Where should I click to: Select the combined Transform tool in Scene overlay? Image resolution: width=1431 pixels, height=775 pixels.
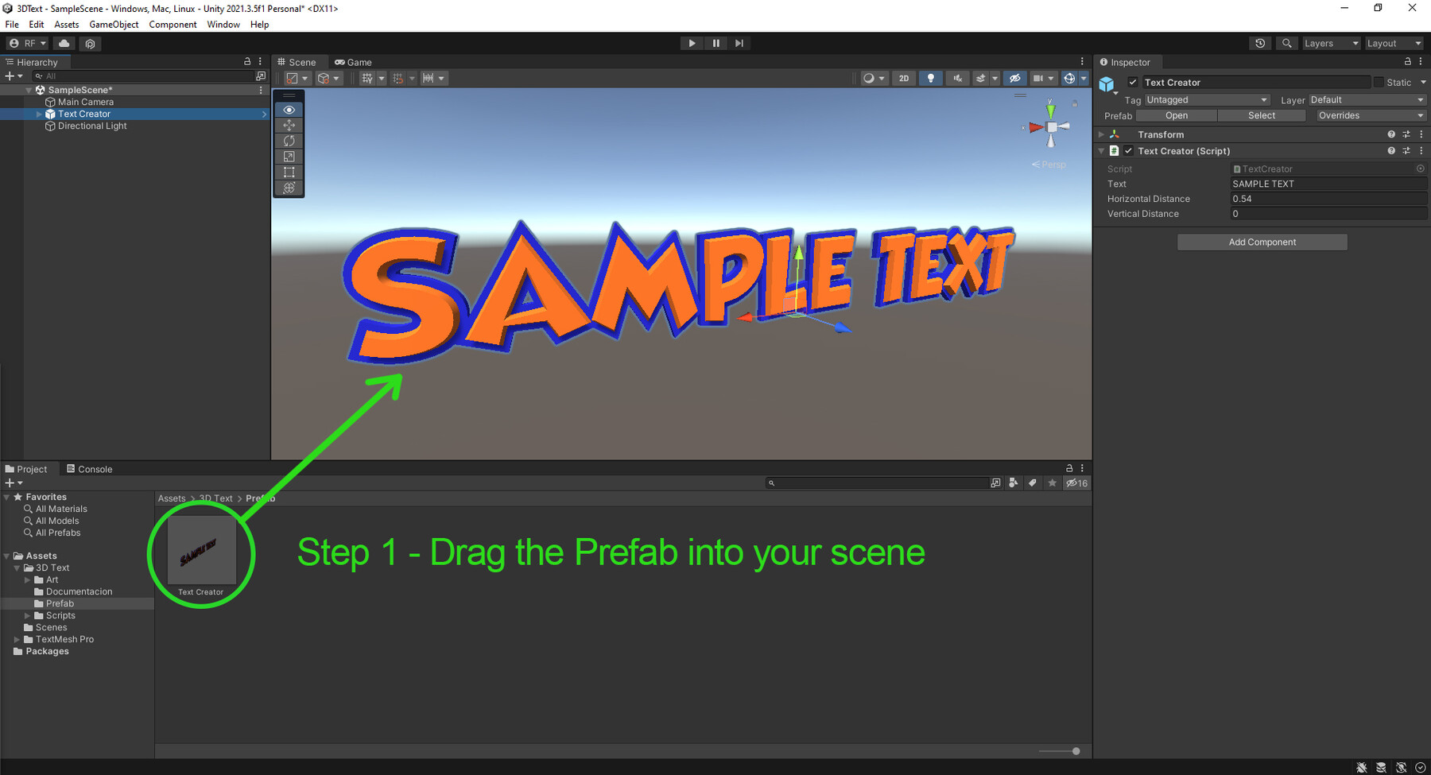point(289,188)
